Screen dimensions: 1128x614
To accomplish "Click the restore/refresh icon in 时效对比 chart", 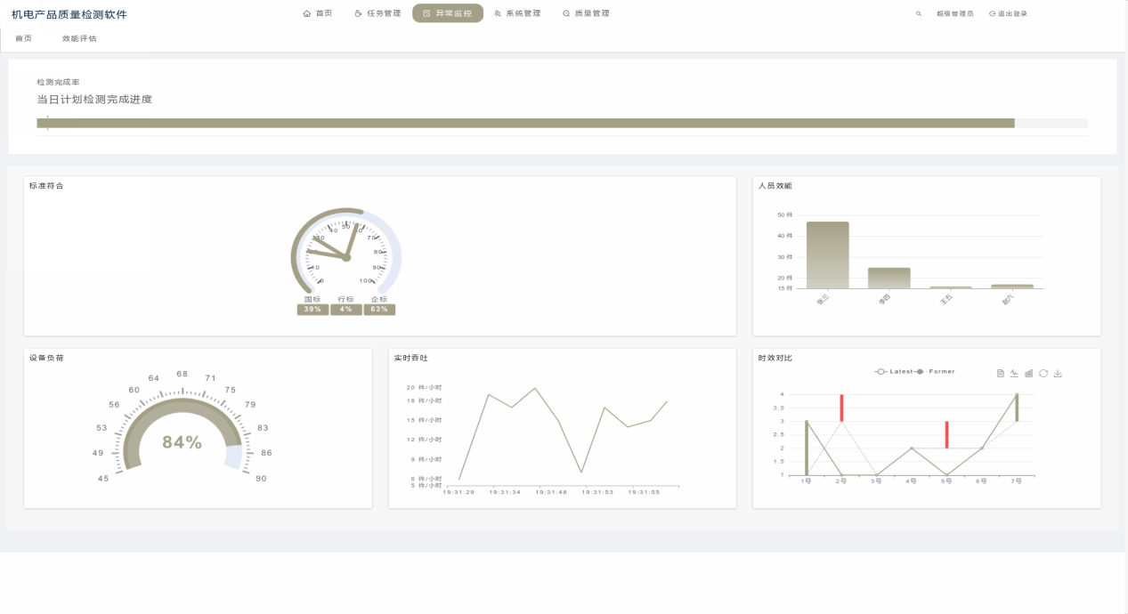I will pyautogui.click(x=1043, y=374).
